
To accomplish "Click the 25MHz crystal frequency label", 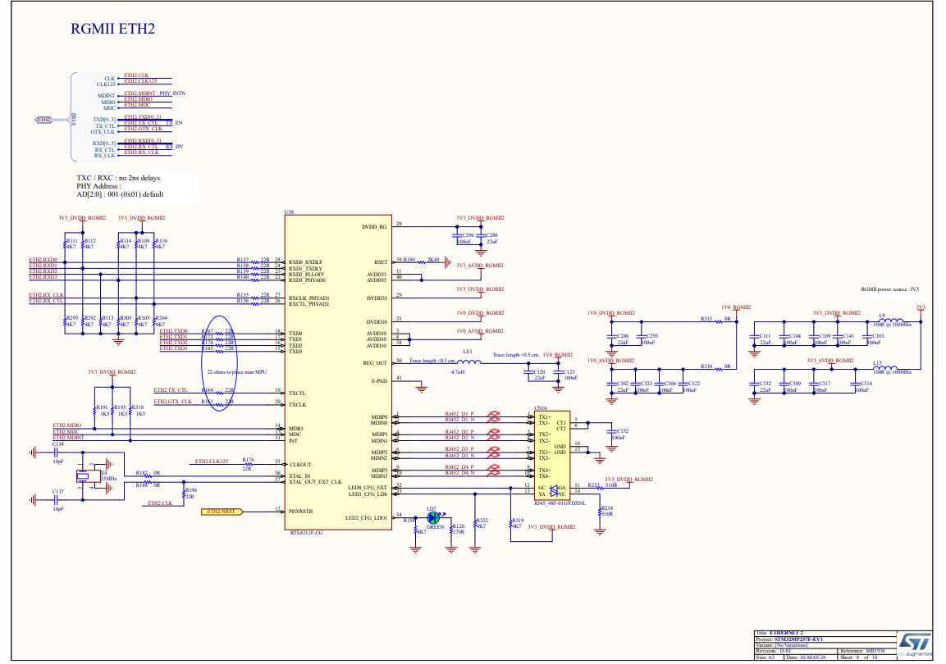I will 109,479.
